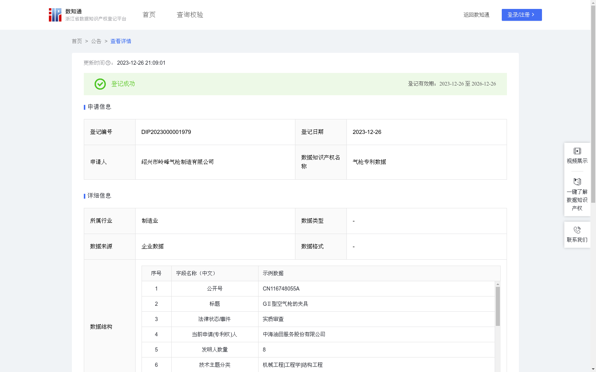
Task: Go to 公告 in the breadcrumb
Action: point(96,41)
